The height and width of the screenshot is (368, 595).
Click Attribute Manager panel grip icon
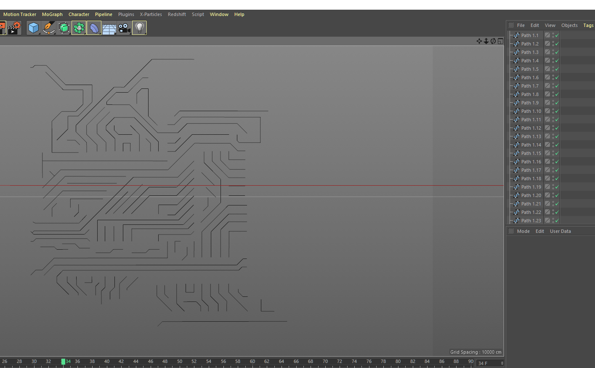pyautogui.click(x=511, y=231)
